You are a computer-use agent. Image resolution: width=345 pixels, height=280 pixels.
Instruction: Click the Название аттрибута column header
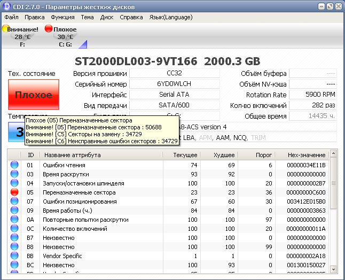[101, 155]
